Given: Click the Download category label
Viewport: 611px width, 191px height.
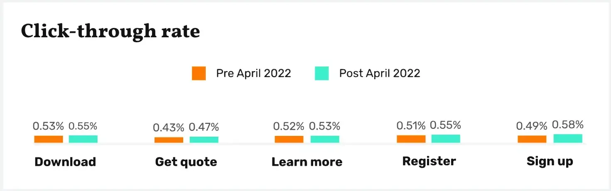Looking at the screenshot, I should [65, 162].
